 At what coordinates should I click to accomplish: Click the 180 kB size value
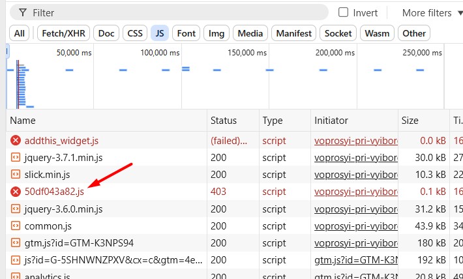coord(432,243)
